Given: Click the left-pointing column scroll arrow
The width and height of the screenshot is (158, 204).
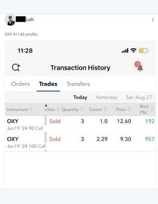Looking at the screenshot, I should (46, 106).
